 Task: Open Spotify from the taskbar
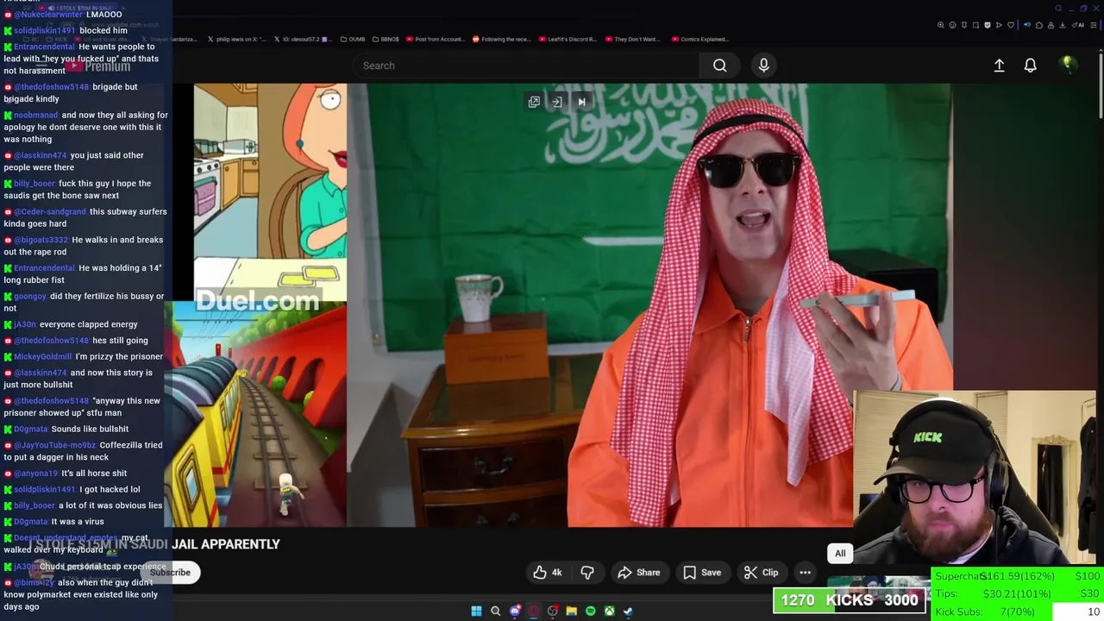point(590,612)
